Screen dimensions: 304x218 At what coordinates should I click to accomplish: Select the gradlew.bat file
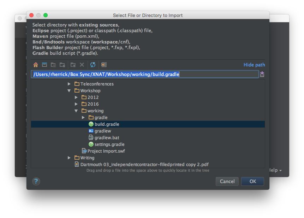[107, 138]
